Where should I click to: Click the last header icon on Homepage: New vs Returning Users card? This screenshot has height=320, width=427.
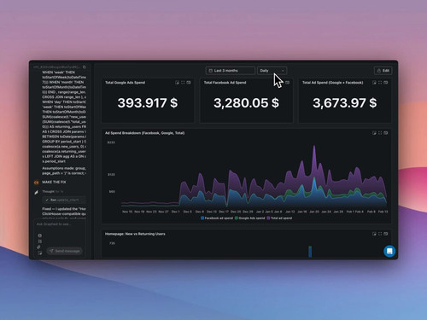386,234
